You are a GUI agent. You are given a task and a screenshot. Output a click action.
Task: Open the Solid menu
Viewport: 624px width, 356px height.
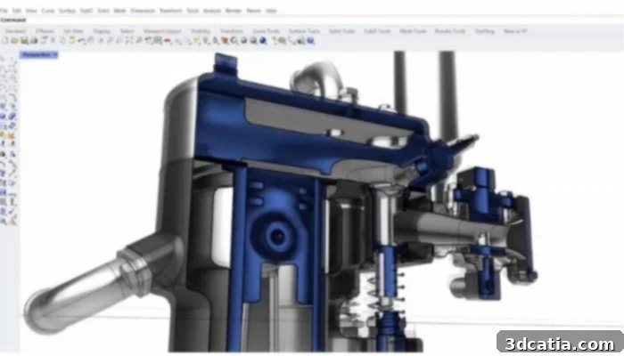coord(103,11)
